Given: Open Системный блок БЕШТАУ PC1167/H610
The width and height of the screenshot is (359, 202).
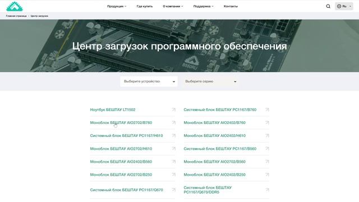Looking at the screenshot, I should pyautogui.click(x=126, y=136).
